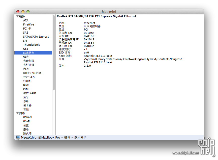Screen dimensions: 218x160
Task: Select 蓝牙 in the sidebar
Action: coord(26,97)
